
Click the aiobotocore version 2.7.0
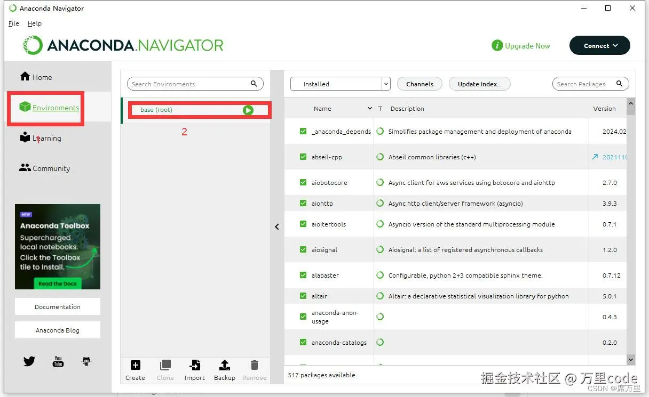(x=610, y=182)
